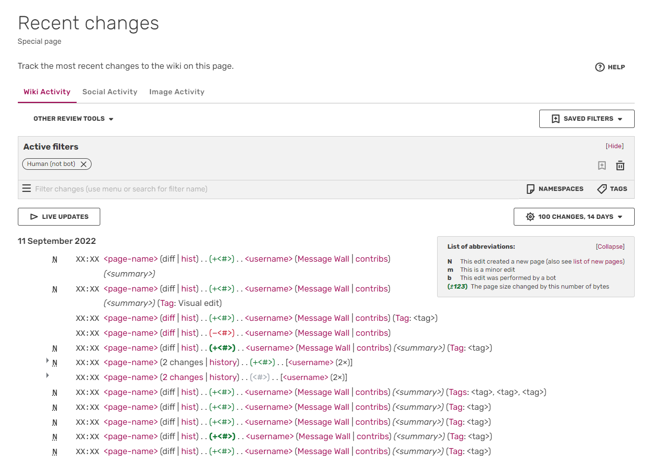Image resolution: width=653 pixels, height=456 pixels.
Task: Switch to the Social Activity tab
Action: (x=110, y=92)
